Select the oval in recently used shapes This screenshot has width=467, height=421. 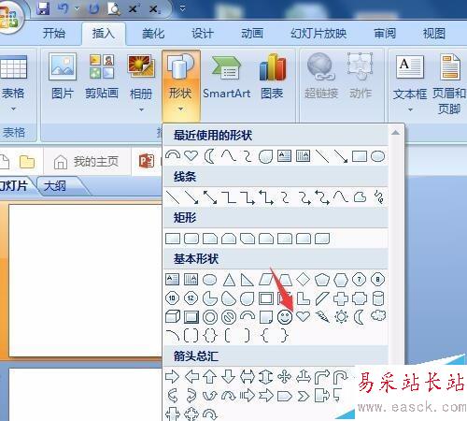tap(377, 156)
